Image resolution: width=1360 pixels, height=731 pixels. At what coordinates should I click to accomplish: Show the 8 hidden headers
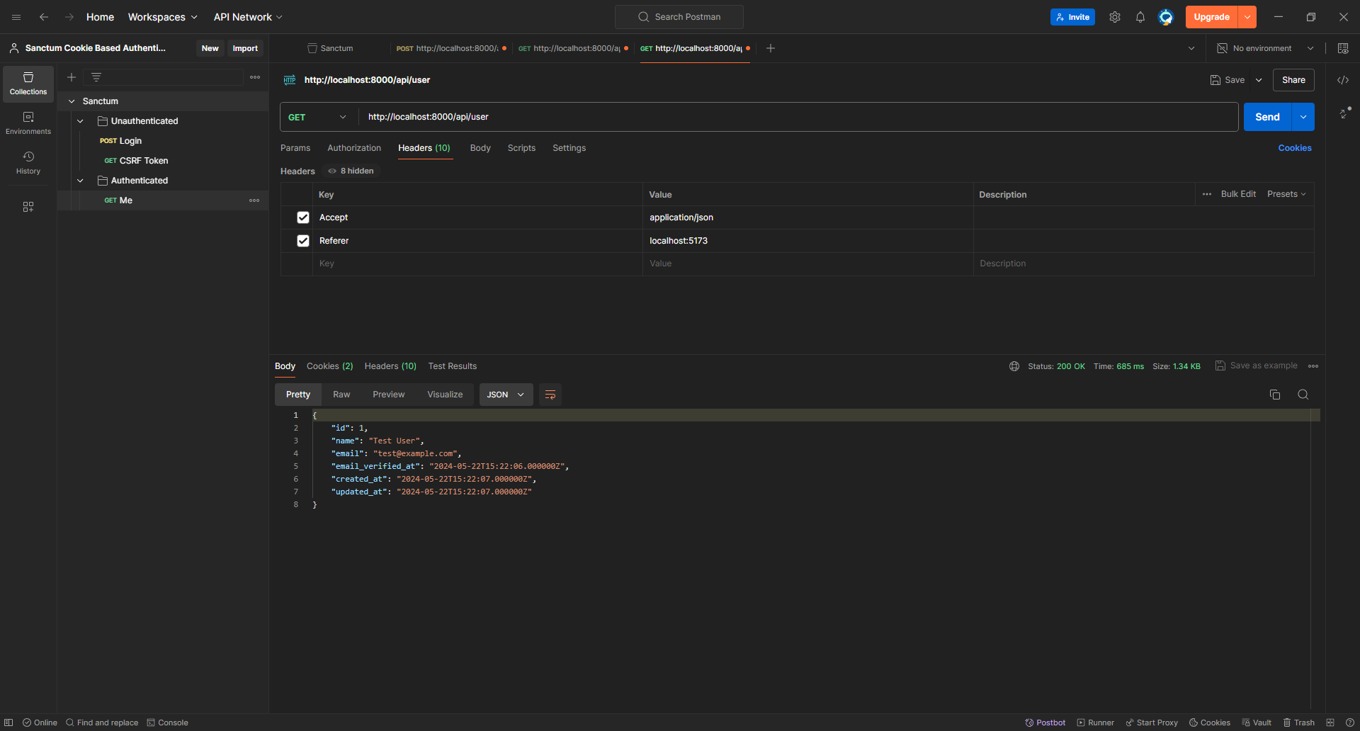(351, 171)
